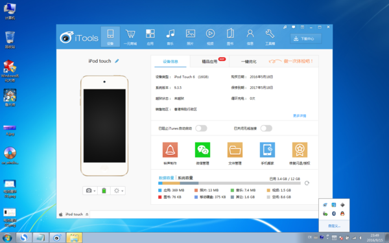Click the storage usage bar
389x243 pixels.
pos(230,183)
